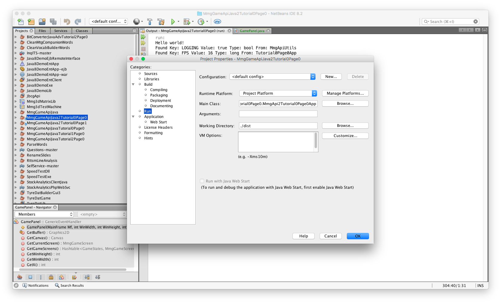Open the GamePanel.java editor tab

252,31
